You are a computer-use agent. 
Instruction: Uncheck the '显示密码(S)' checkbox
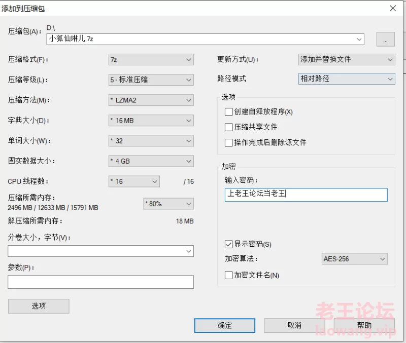pos(228,244)
